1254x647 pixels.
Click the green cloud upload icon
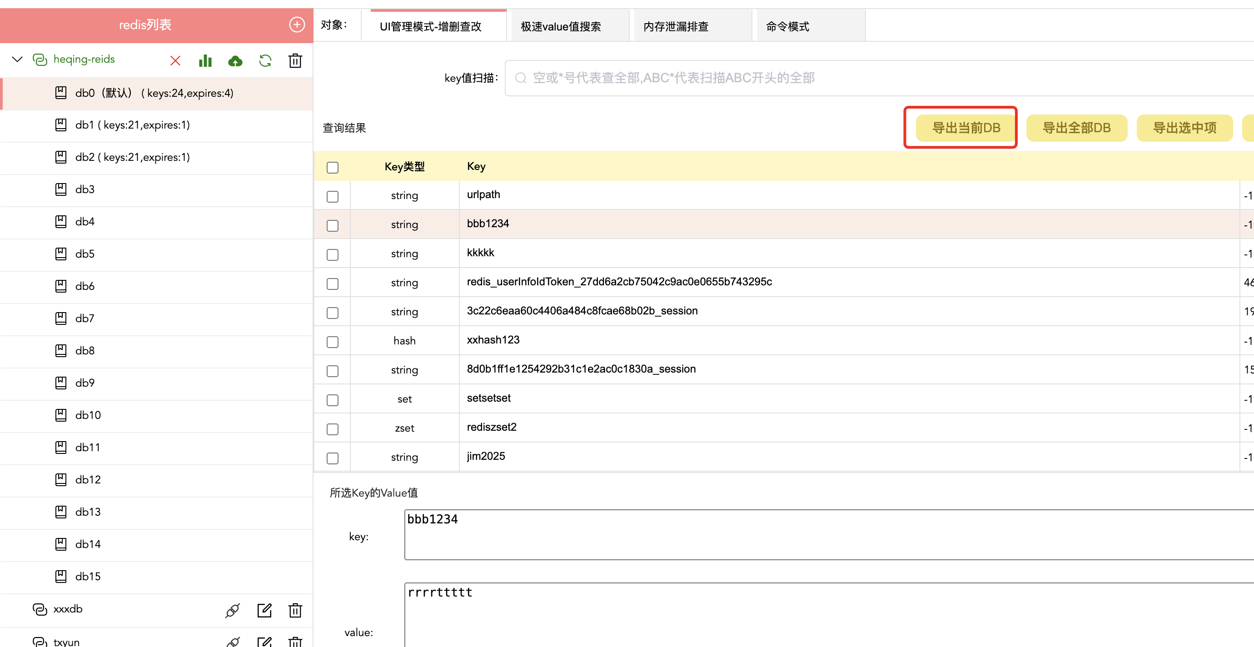point(235,60)
